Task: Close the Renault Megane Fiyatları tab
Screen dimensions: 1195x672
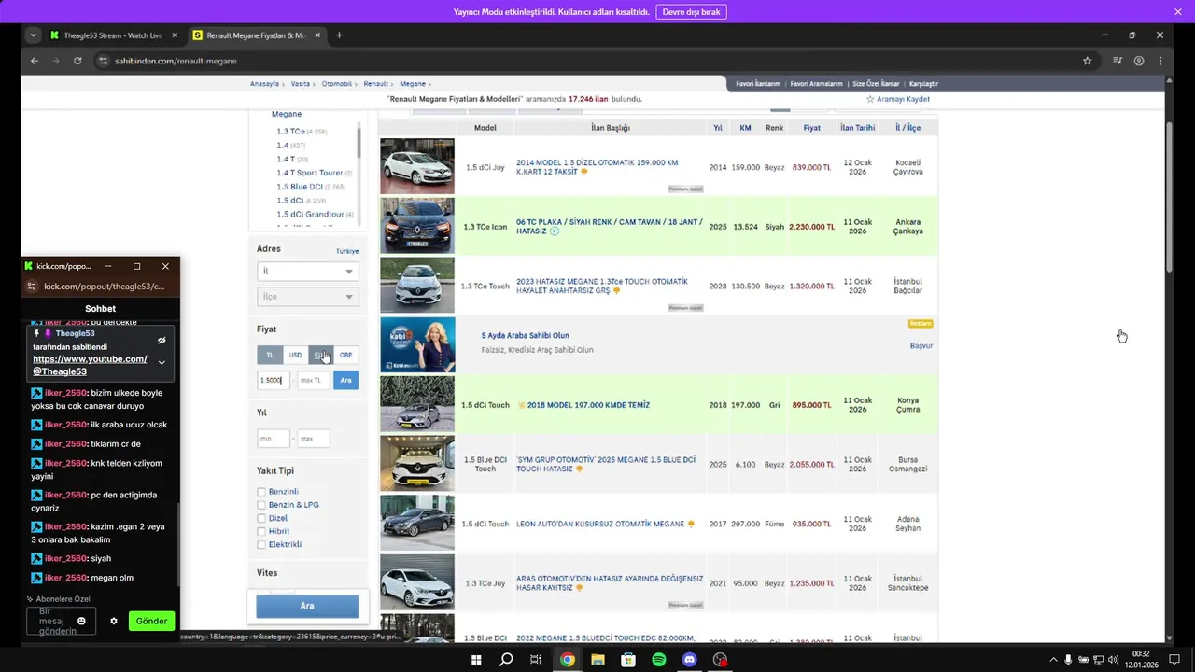Action: pyautogui.click(x=317, y=35)
